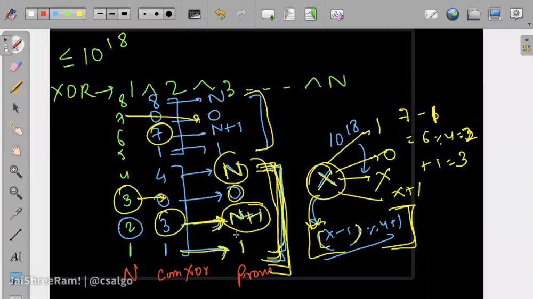Select the Eraser tool
Screen dimensions: 533x299
(15, 66)
